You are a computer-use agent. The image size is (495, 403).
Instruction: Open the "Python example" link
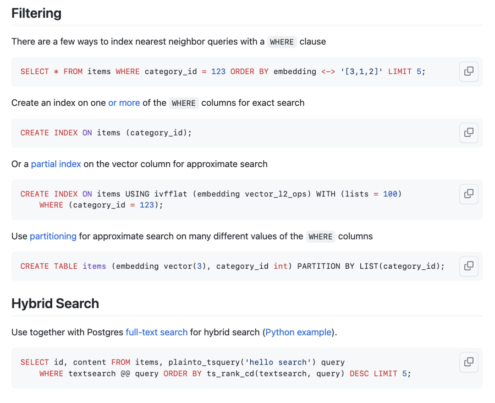coord(298,332)
